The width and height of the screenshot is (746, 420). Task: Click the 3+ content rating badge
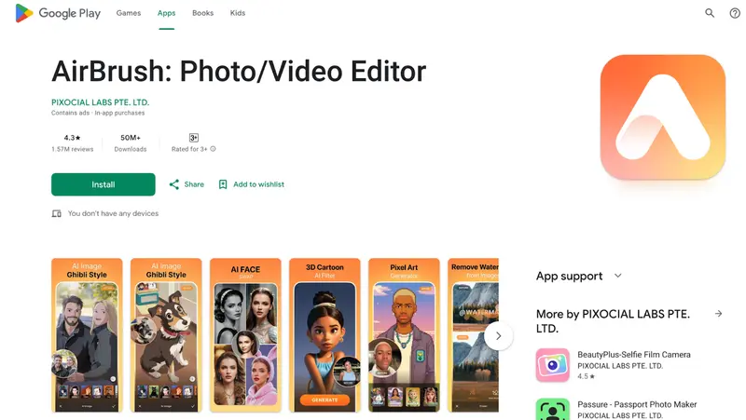point(194,138)
